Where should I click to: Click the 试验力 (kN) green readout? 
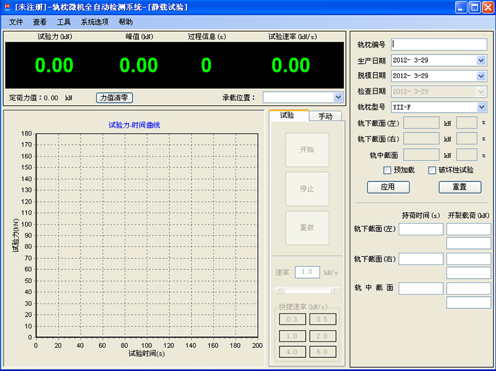(x=54, y=65)
